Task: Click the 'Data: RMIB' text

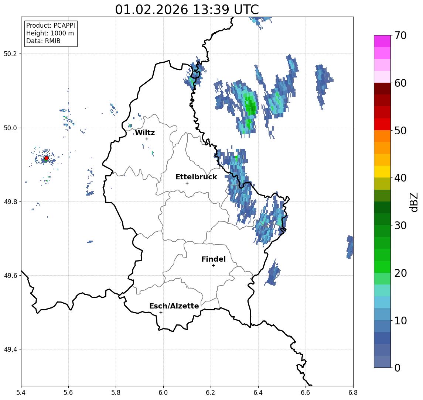Action: 43,41
